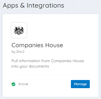The height and width of the screenshot is (99, 101).
Task: Click the Companies House royal crest logo
Action: (x=19, y=30)
